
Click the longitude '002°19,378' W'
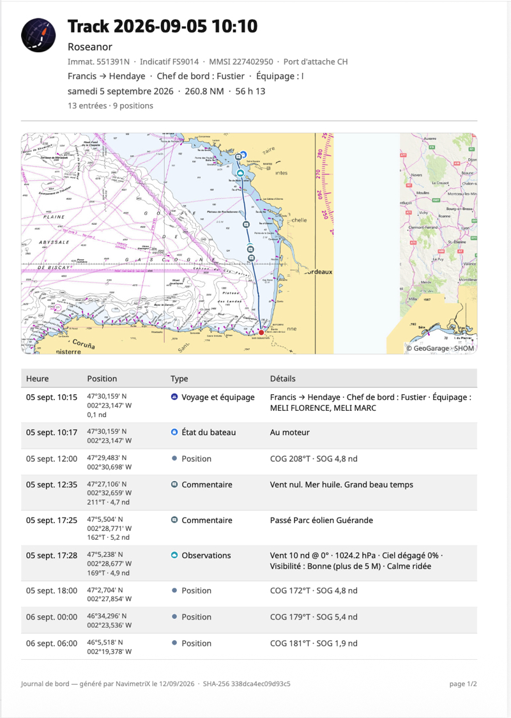pyautogui.click(x=109, y=652)
